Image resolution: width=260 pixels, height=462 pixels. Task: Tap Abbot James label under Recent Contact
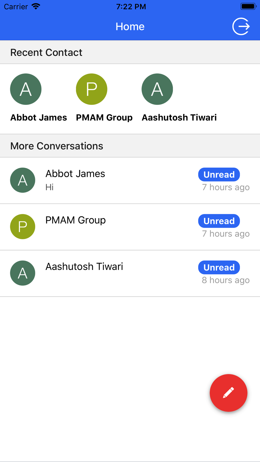tap(38, 117)
